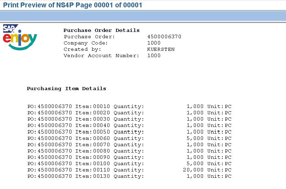Click the Company Code value 1000
The image size is (286, 189).
[x=154, y=43]
